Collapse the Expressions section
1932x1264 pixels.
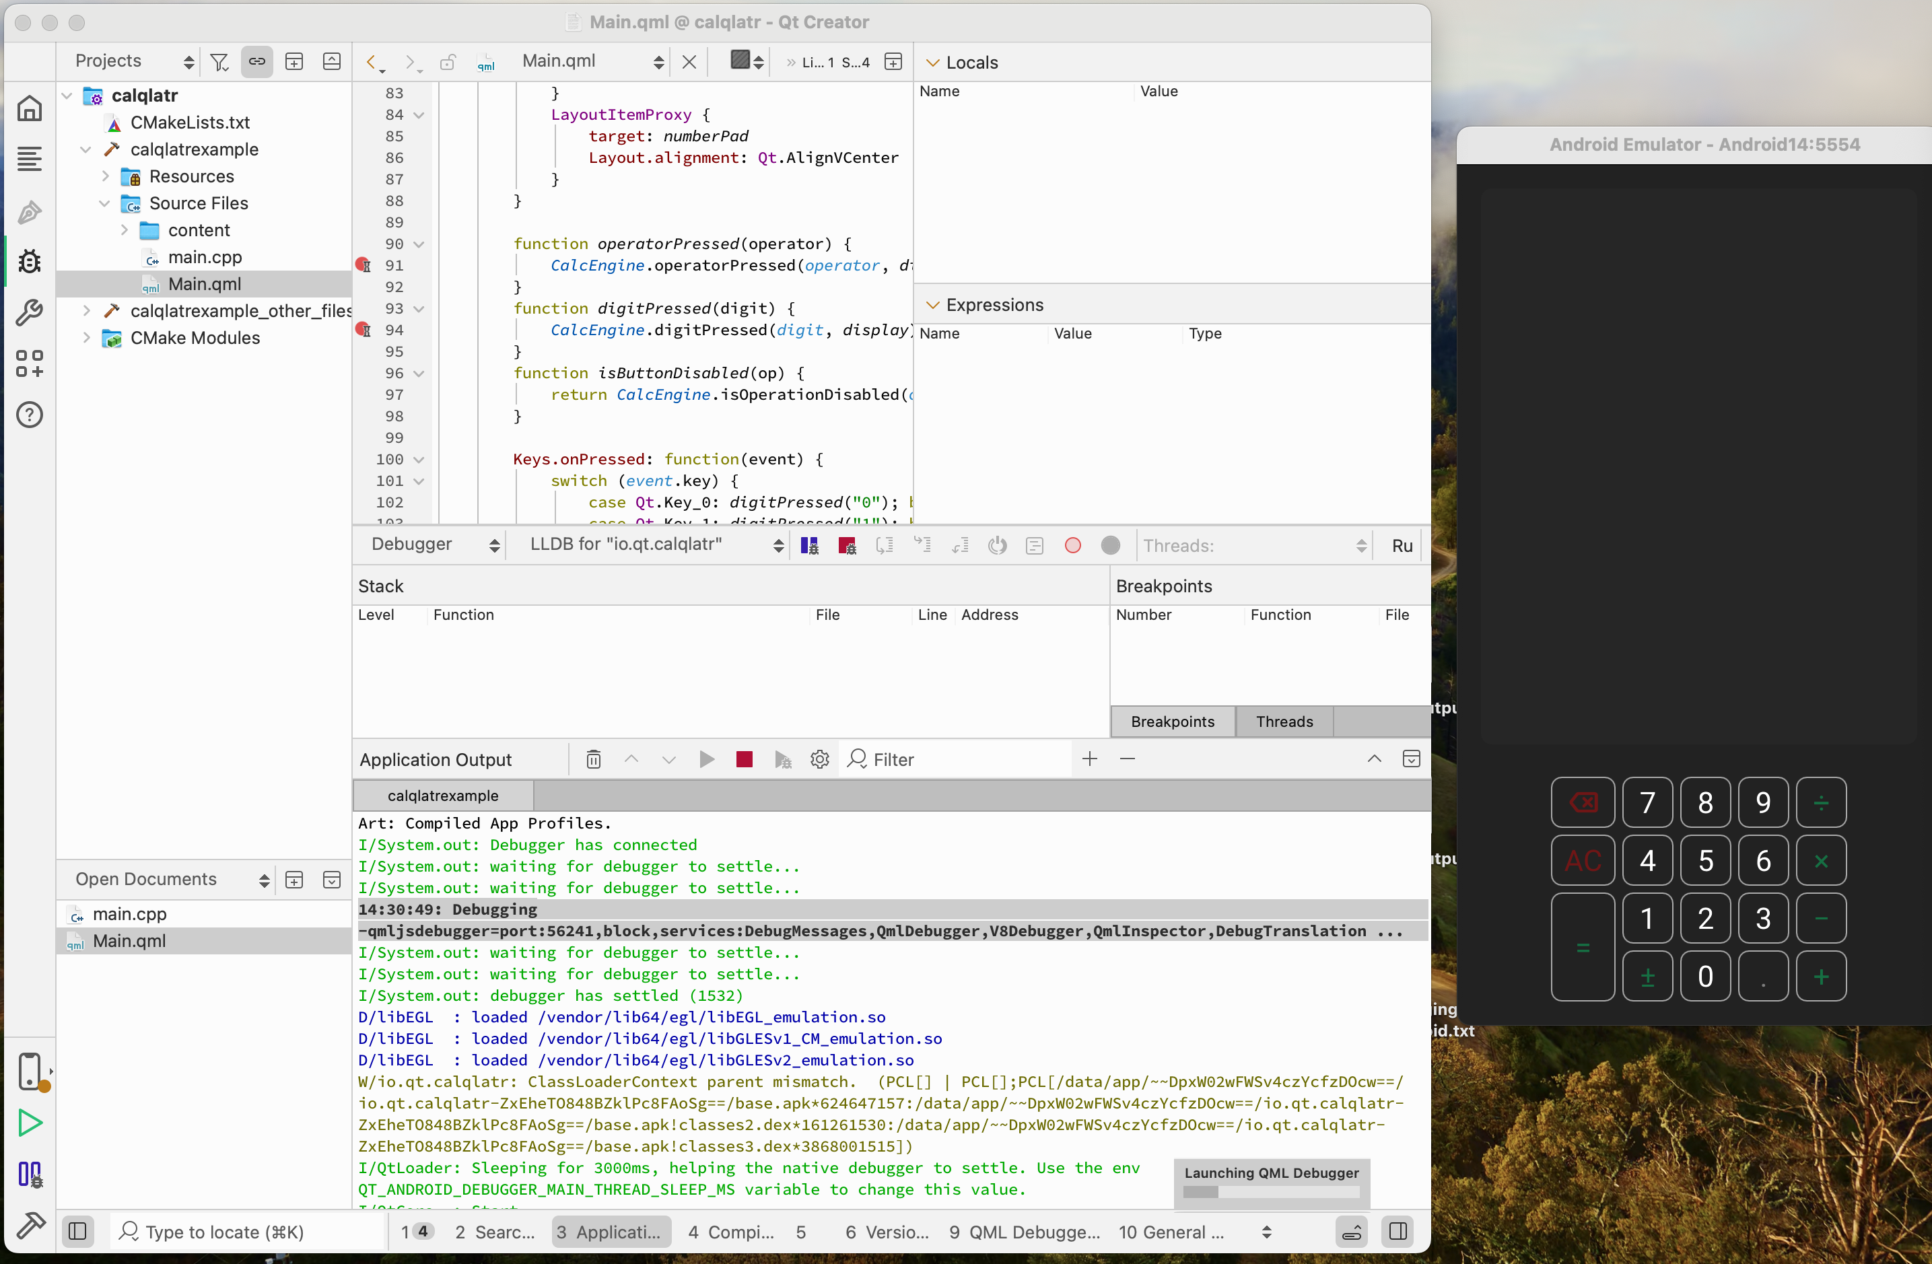pos(933,306)
